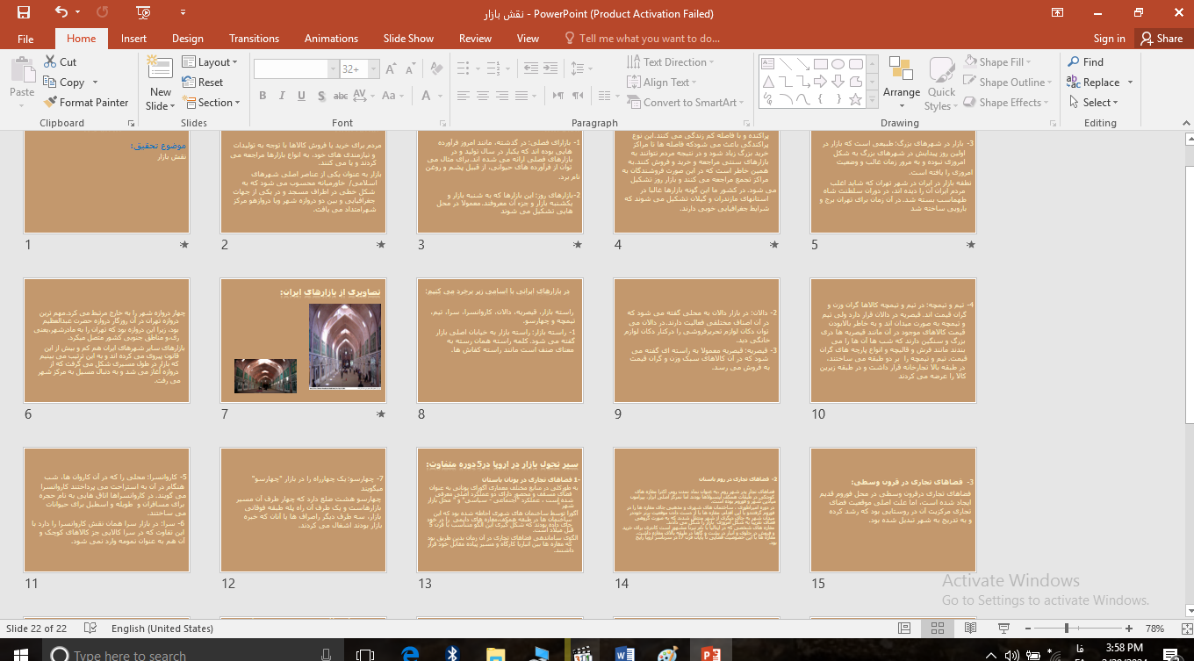
Task: Select slide 7 thumbnail with bazaar images
Action: click(303, 341)
